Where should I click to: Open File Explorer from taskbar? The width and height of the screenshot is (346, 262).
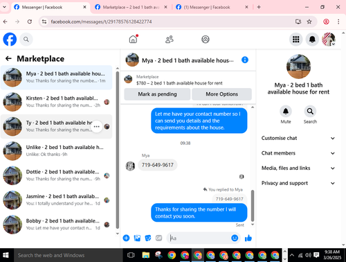pyautogui.click(x=145, y=255)
